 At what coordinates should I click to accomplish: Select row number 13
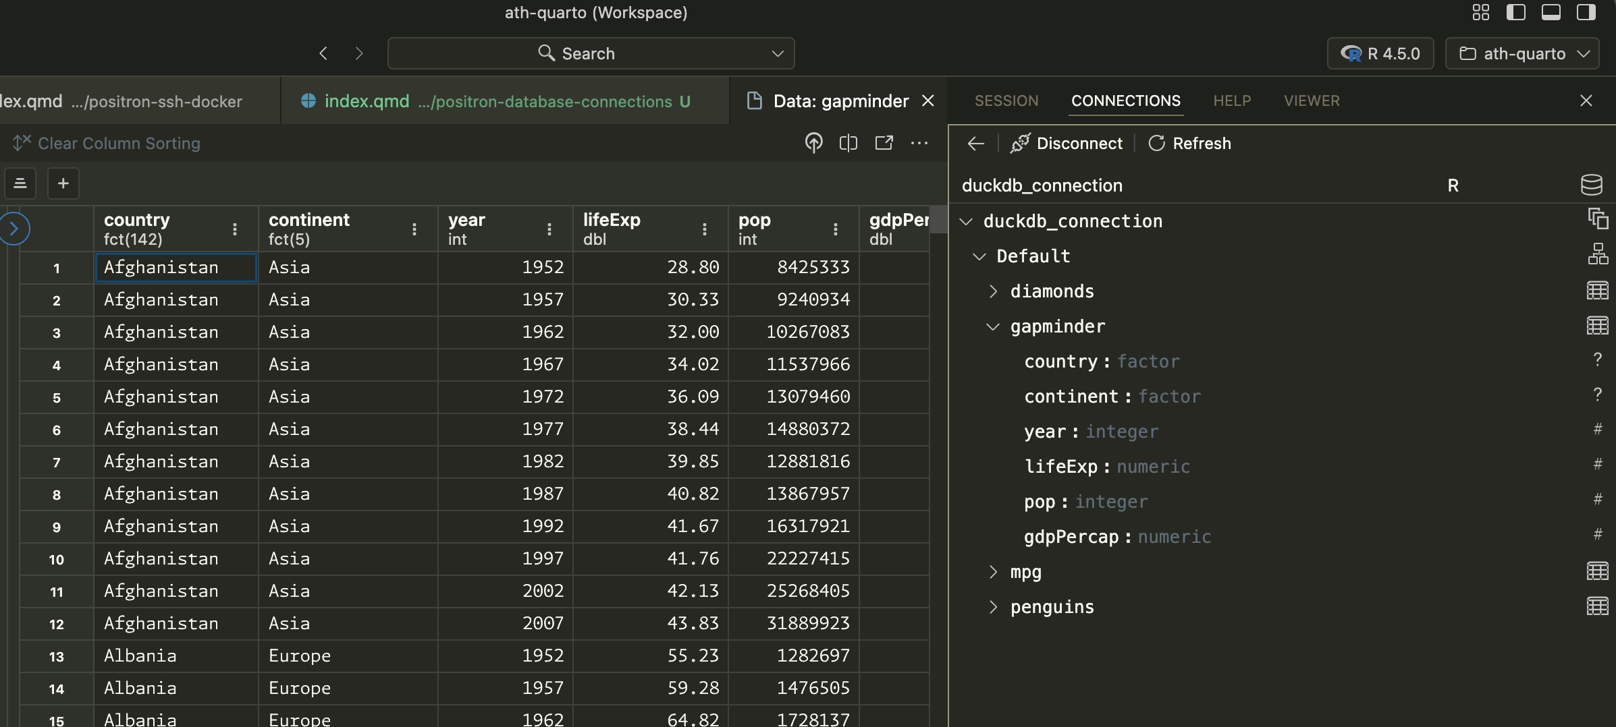(57, 657)
